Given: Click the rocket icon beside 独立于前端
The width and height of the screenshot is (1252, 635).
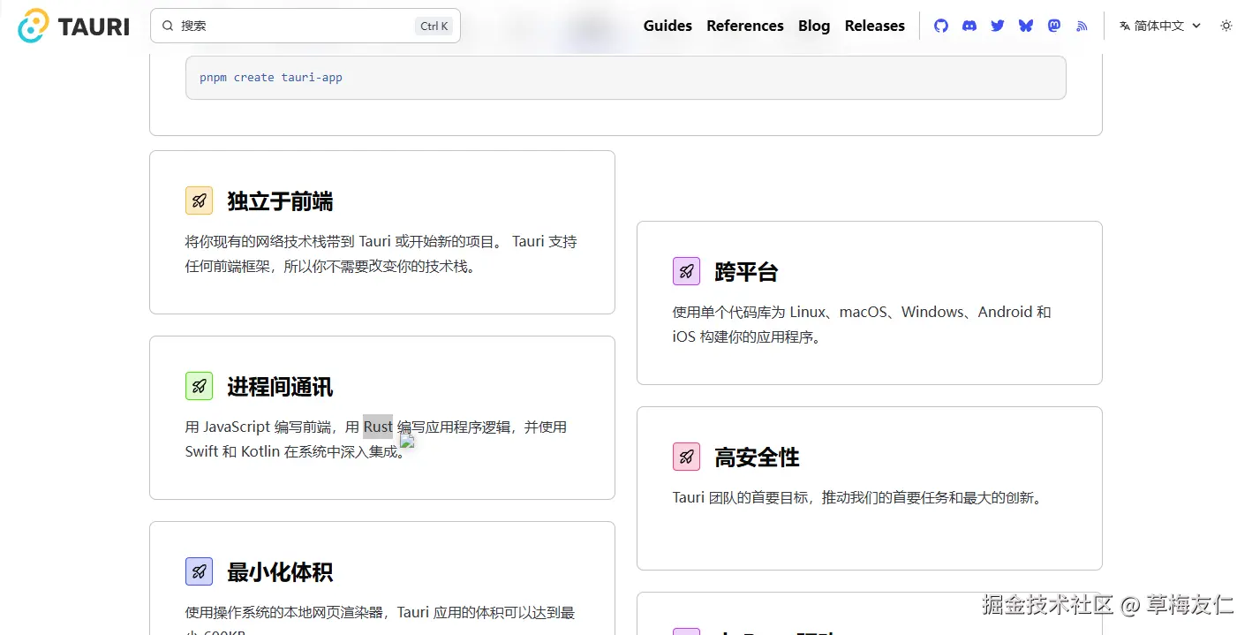Looking at the screenshot, I should [x=200, y=200].
